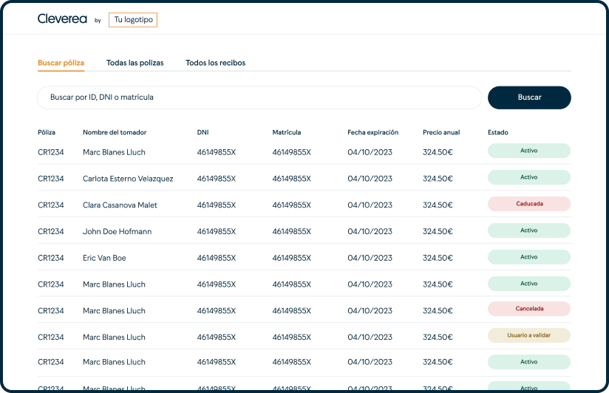Image resolution: width=609 pixels, height=393 pixels.
Task: Open the Todas las polizas tab
Action: coord(135,63)
